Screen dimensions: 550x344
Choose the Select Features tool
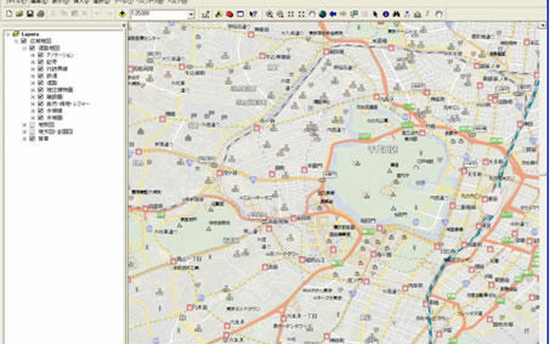[354, 15]
